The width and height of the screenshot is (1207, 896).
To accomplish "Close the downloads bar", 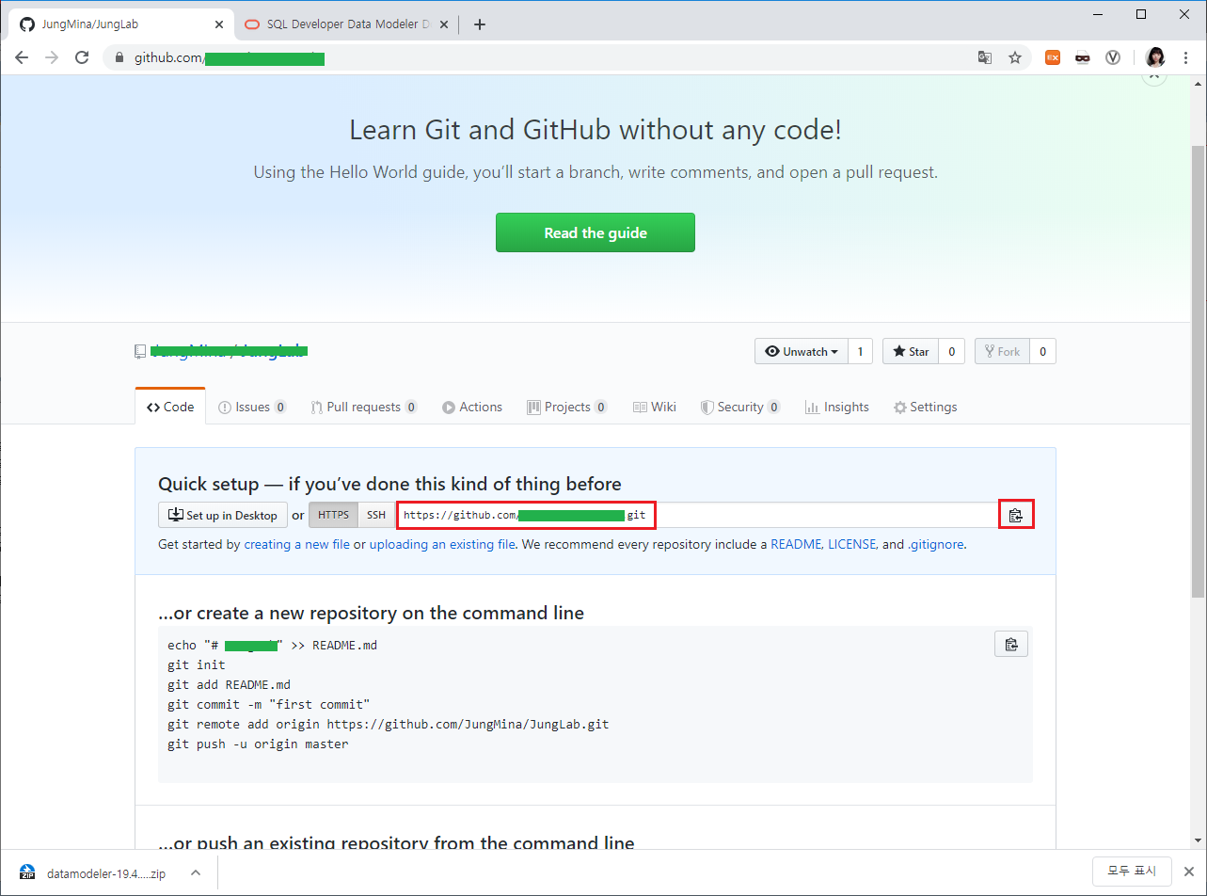I will coord(1189,872).
